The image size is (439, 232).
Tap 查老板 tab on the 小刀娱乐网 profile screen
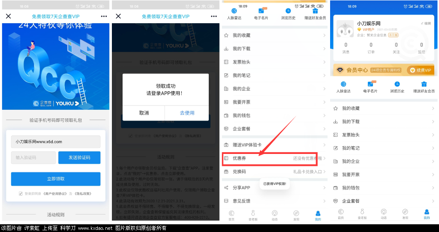362,214
